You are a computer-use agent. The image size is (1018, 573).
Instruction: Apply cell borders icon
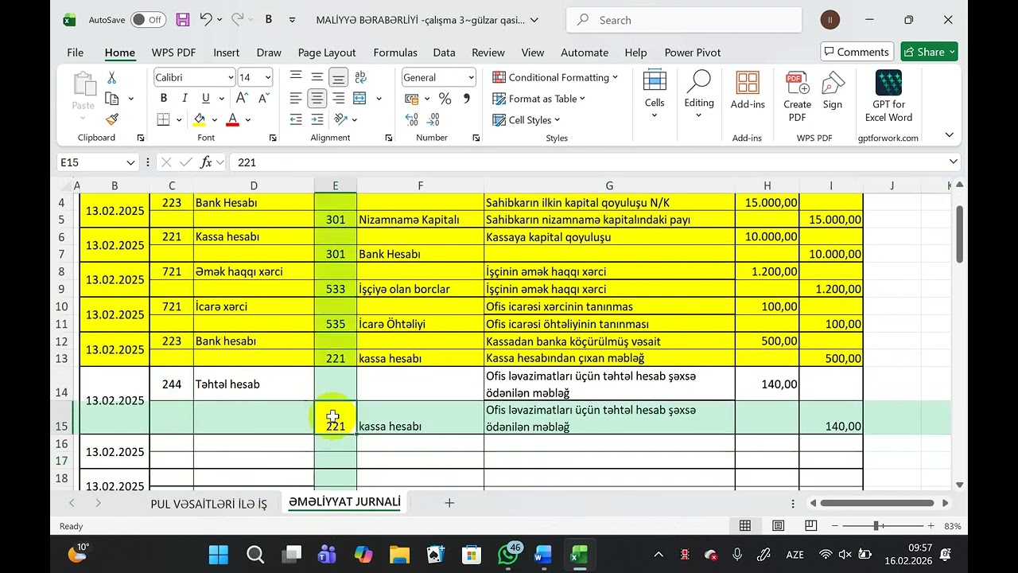(x=163, y=119)
